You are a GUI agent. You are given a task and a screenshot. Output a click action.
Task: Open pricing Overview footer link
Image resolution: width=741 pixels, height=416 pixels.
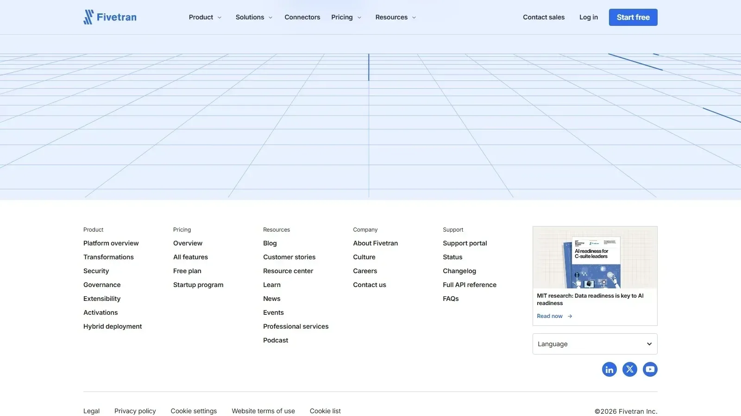pos(188,243)
